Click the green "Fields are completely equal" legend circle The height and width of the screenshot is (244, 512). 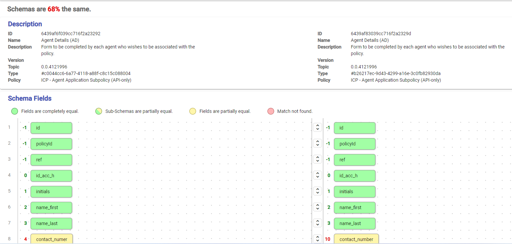point(14,111)
